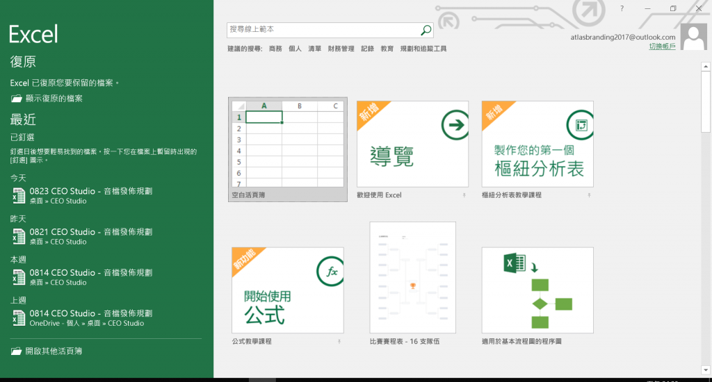
Task: Open the 開始使用公式 tutorial template
Action: coord(287,290)
